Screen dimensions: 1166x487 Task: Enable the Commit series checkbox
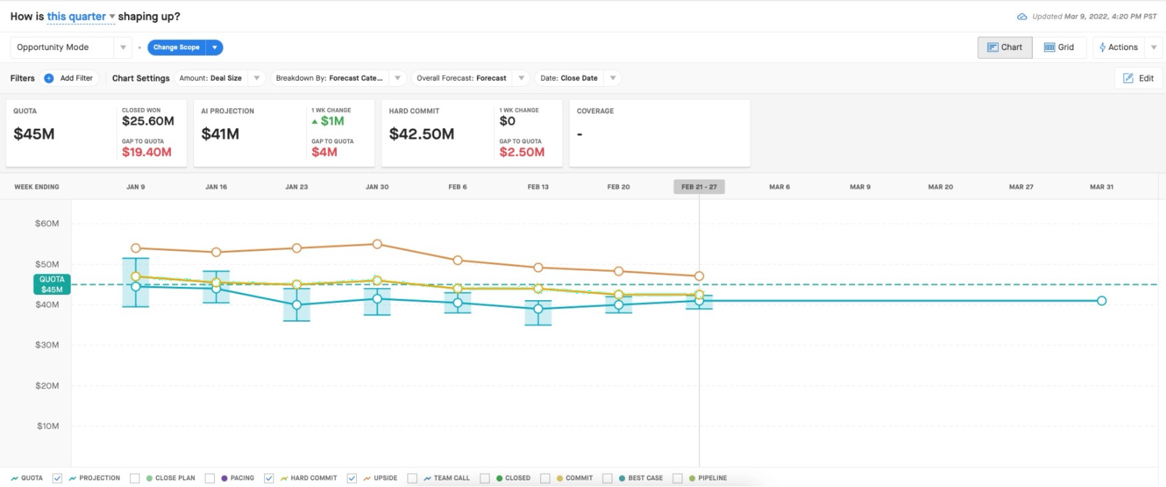545,478
